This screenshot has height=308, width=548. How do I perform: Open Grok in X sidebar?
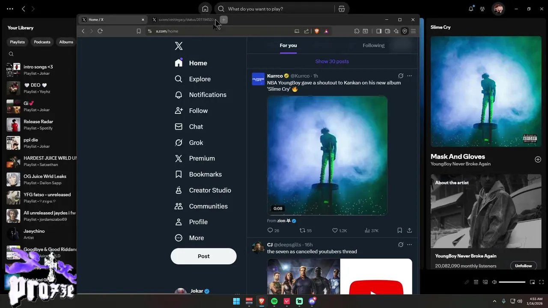click(x=189, y=142)
